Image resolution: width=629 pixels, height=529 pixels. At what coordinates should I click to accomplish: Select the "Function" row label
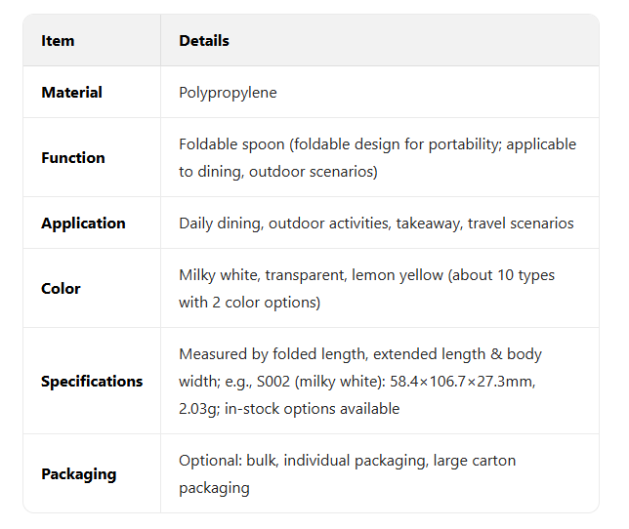click(x=73, y=158)
